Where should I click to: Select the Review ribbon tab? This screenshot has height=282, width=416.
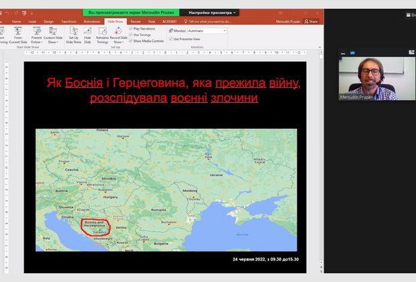(x=136, y=21)
